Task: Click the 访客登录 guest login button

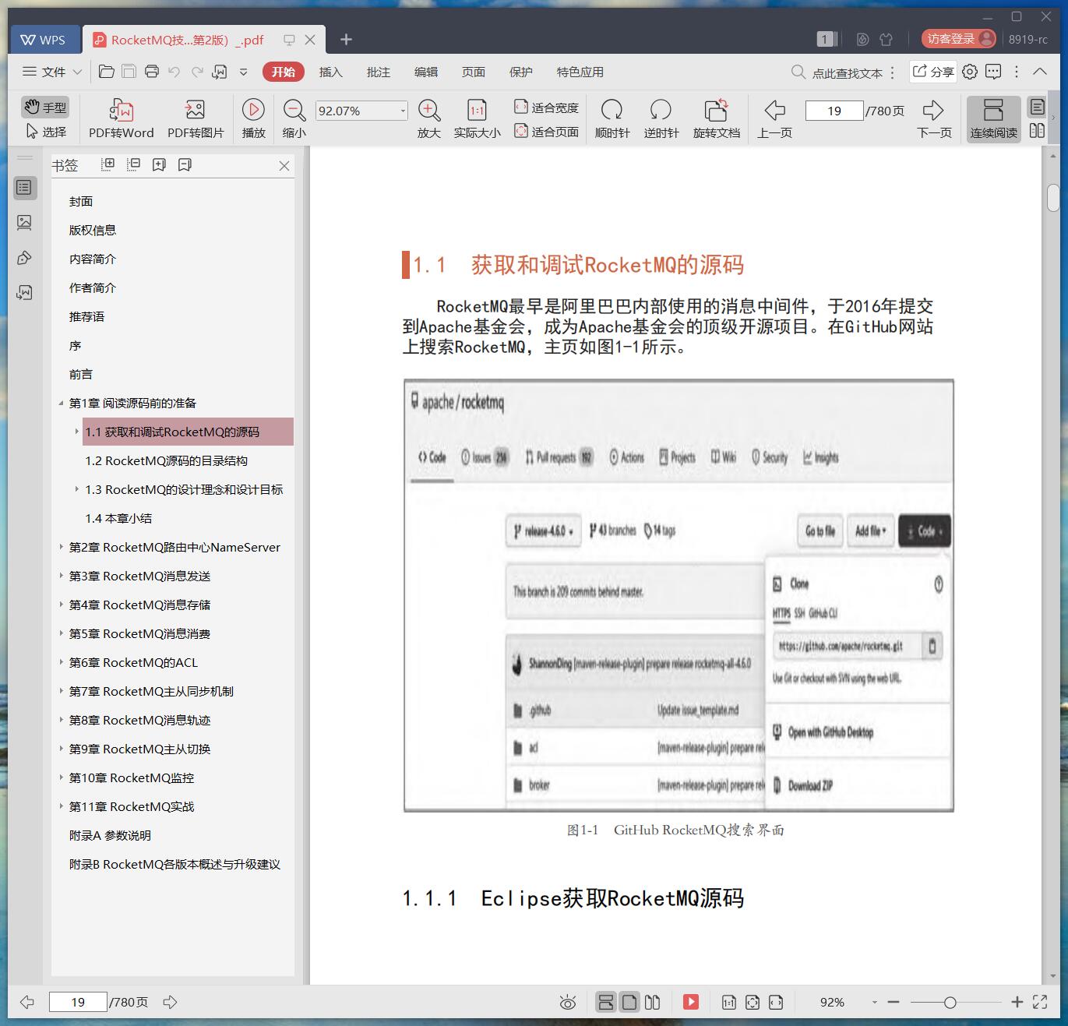Action: (959, 39)
